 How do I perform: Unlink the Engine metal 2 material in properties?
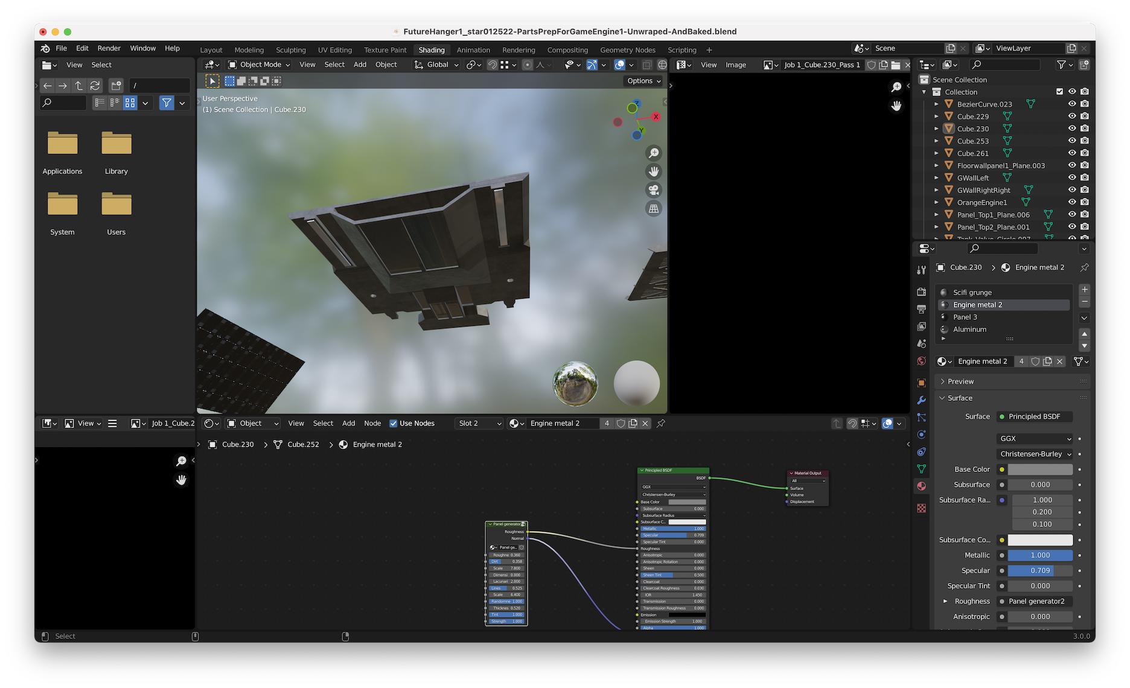(1060, 362)
